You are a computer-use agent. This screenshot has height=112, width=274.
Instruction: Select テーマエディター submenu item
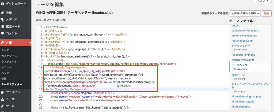[12, 85]
